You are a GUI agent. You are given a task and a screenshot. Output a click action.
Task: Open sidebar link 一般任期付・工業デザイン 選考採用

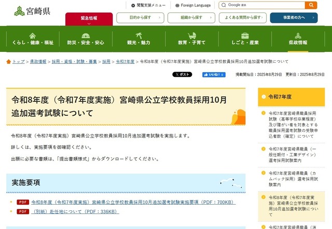(x=293, y=155)
